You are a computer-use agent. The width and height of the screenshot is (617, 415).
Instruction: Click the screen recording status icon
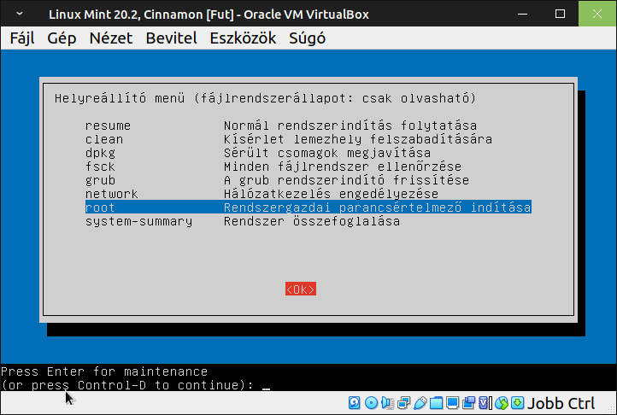click(x=469, y=403)
